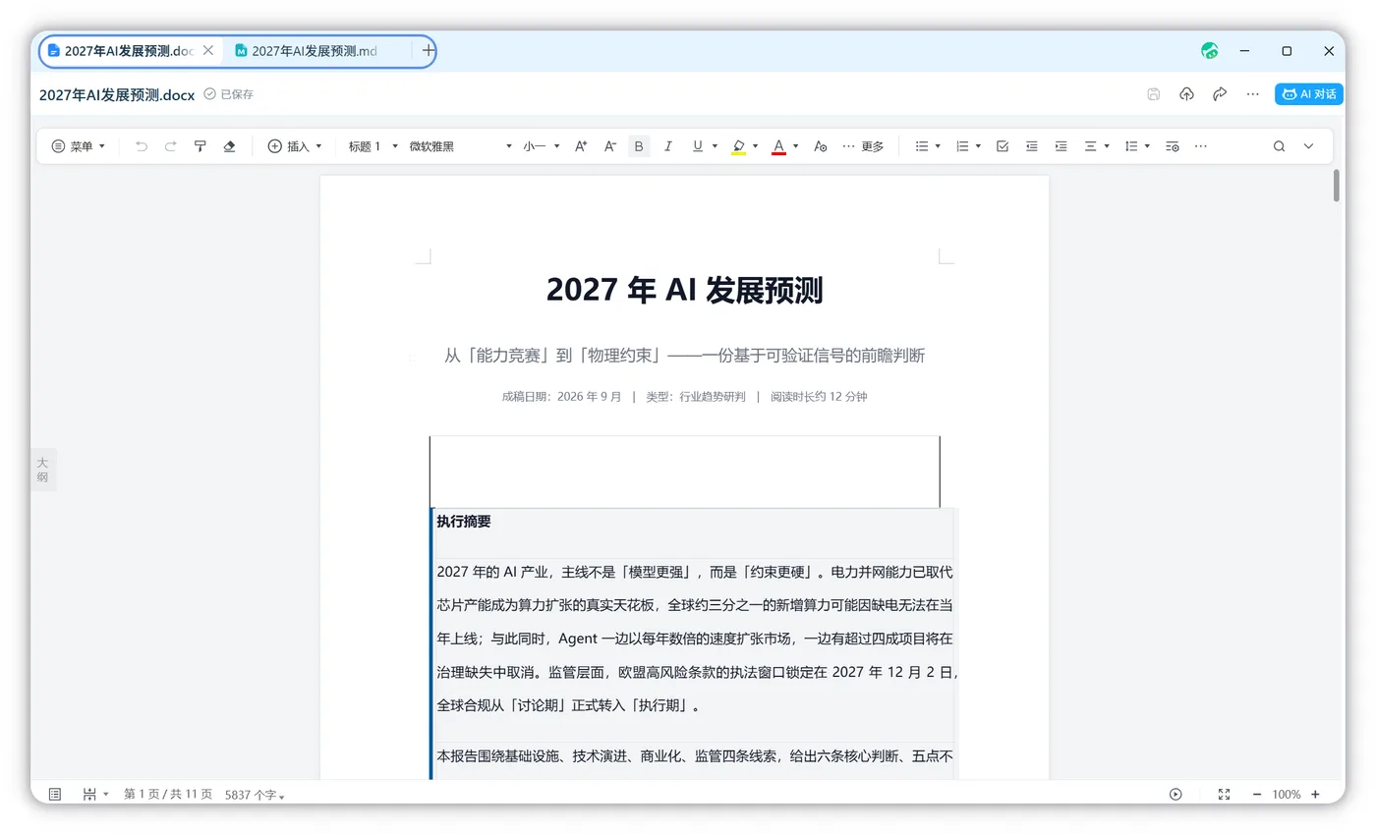
Task: Open the 菜单 dropdown
Action: pos(78,146)
